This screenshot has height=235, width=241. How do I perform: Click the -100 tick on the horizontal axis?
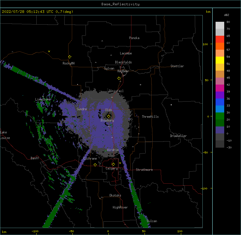point(35,231)
